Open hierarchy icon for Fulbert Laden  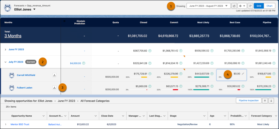pyautogui.click(x=55, y=88)
